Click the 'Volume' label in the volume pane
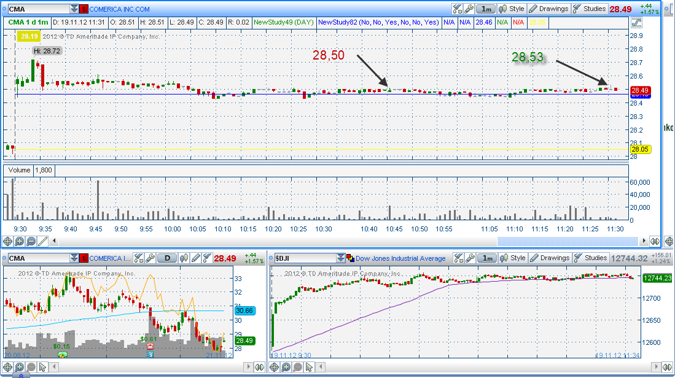This screenshot has height=378, width=675. (x=20, y=171)
